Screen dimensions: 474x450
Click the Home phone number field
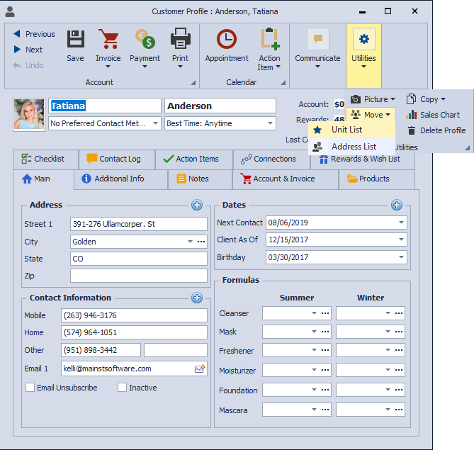point(134,332)
